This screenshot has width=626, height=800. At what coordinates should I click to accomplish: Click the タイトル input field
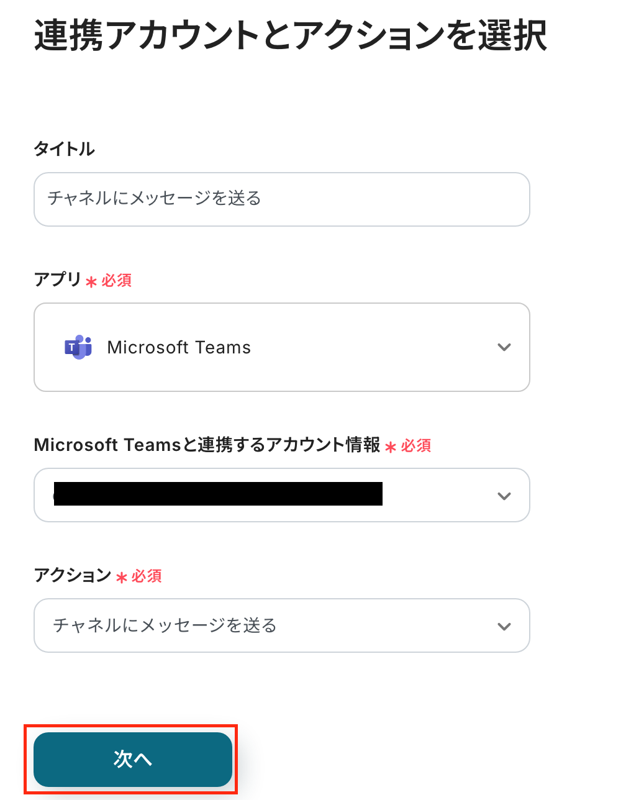pos(281,199)
